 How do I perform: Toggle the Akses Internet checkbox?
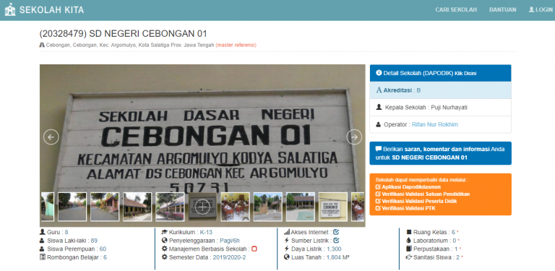(x=336, y=232)
